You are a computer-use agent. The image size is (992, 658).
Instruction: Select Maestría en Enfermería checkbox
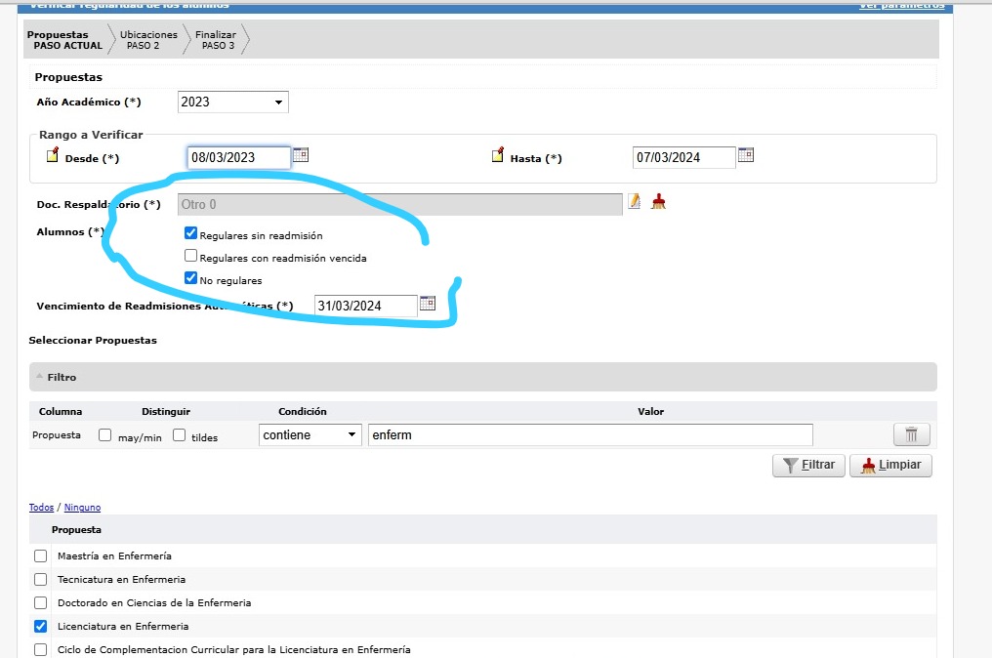40,556
